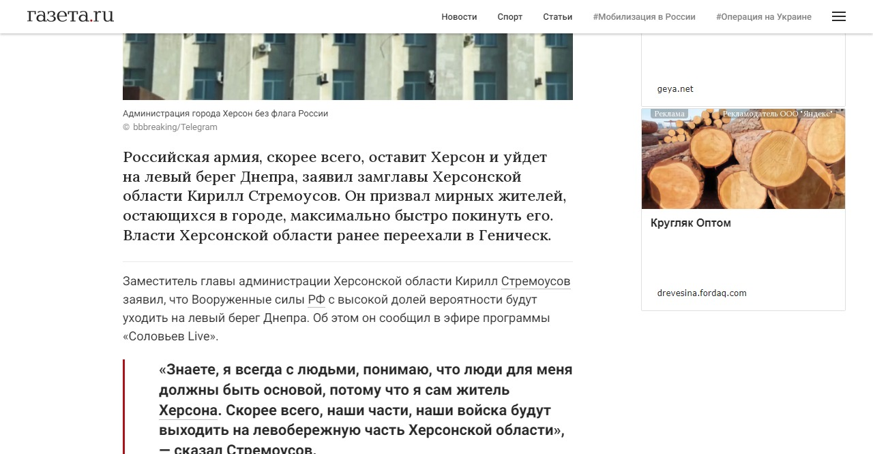Click the timber logs ad image

743,159
